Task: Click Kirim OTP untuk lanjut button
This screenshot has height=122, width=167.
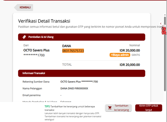Action: (x=149, y=108)
